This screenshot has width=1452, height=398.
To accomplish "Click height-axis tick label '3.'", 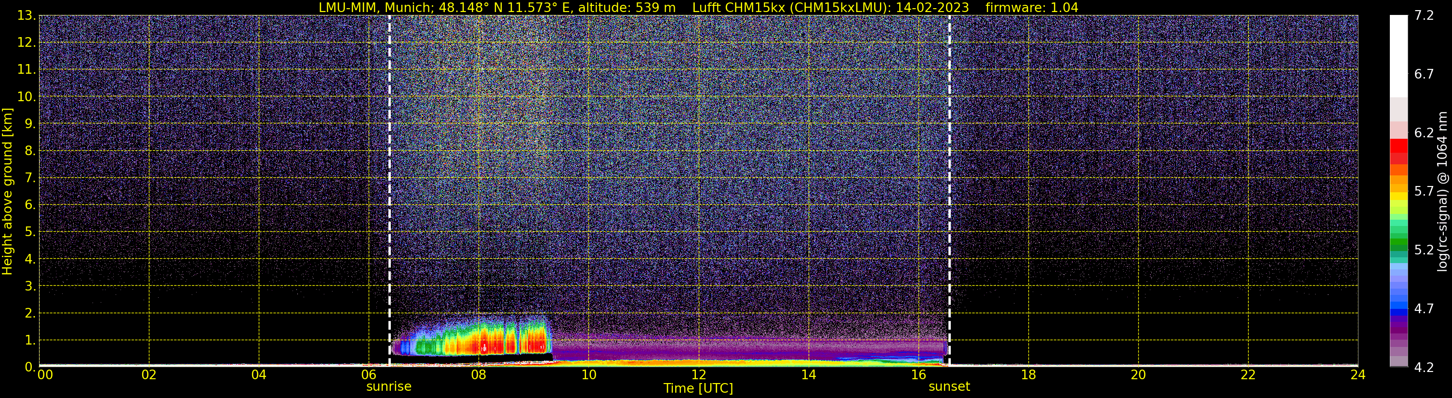I will point(30,286).
